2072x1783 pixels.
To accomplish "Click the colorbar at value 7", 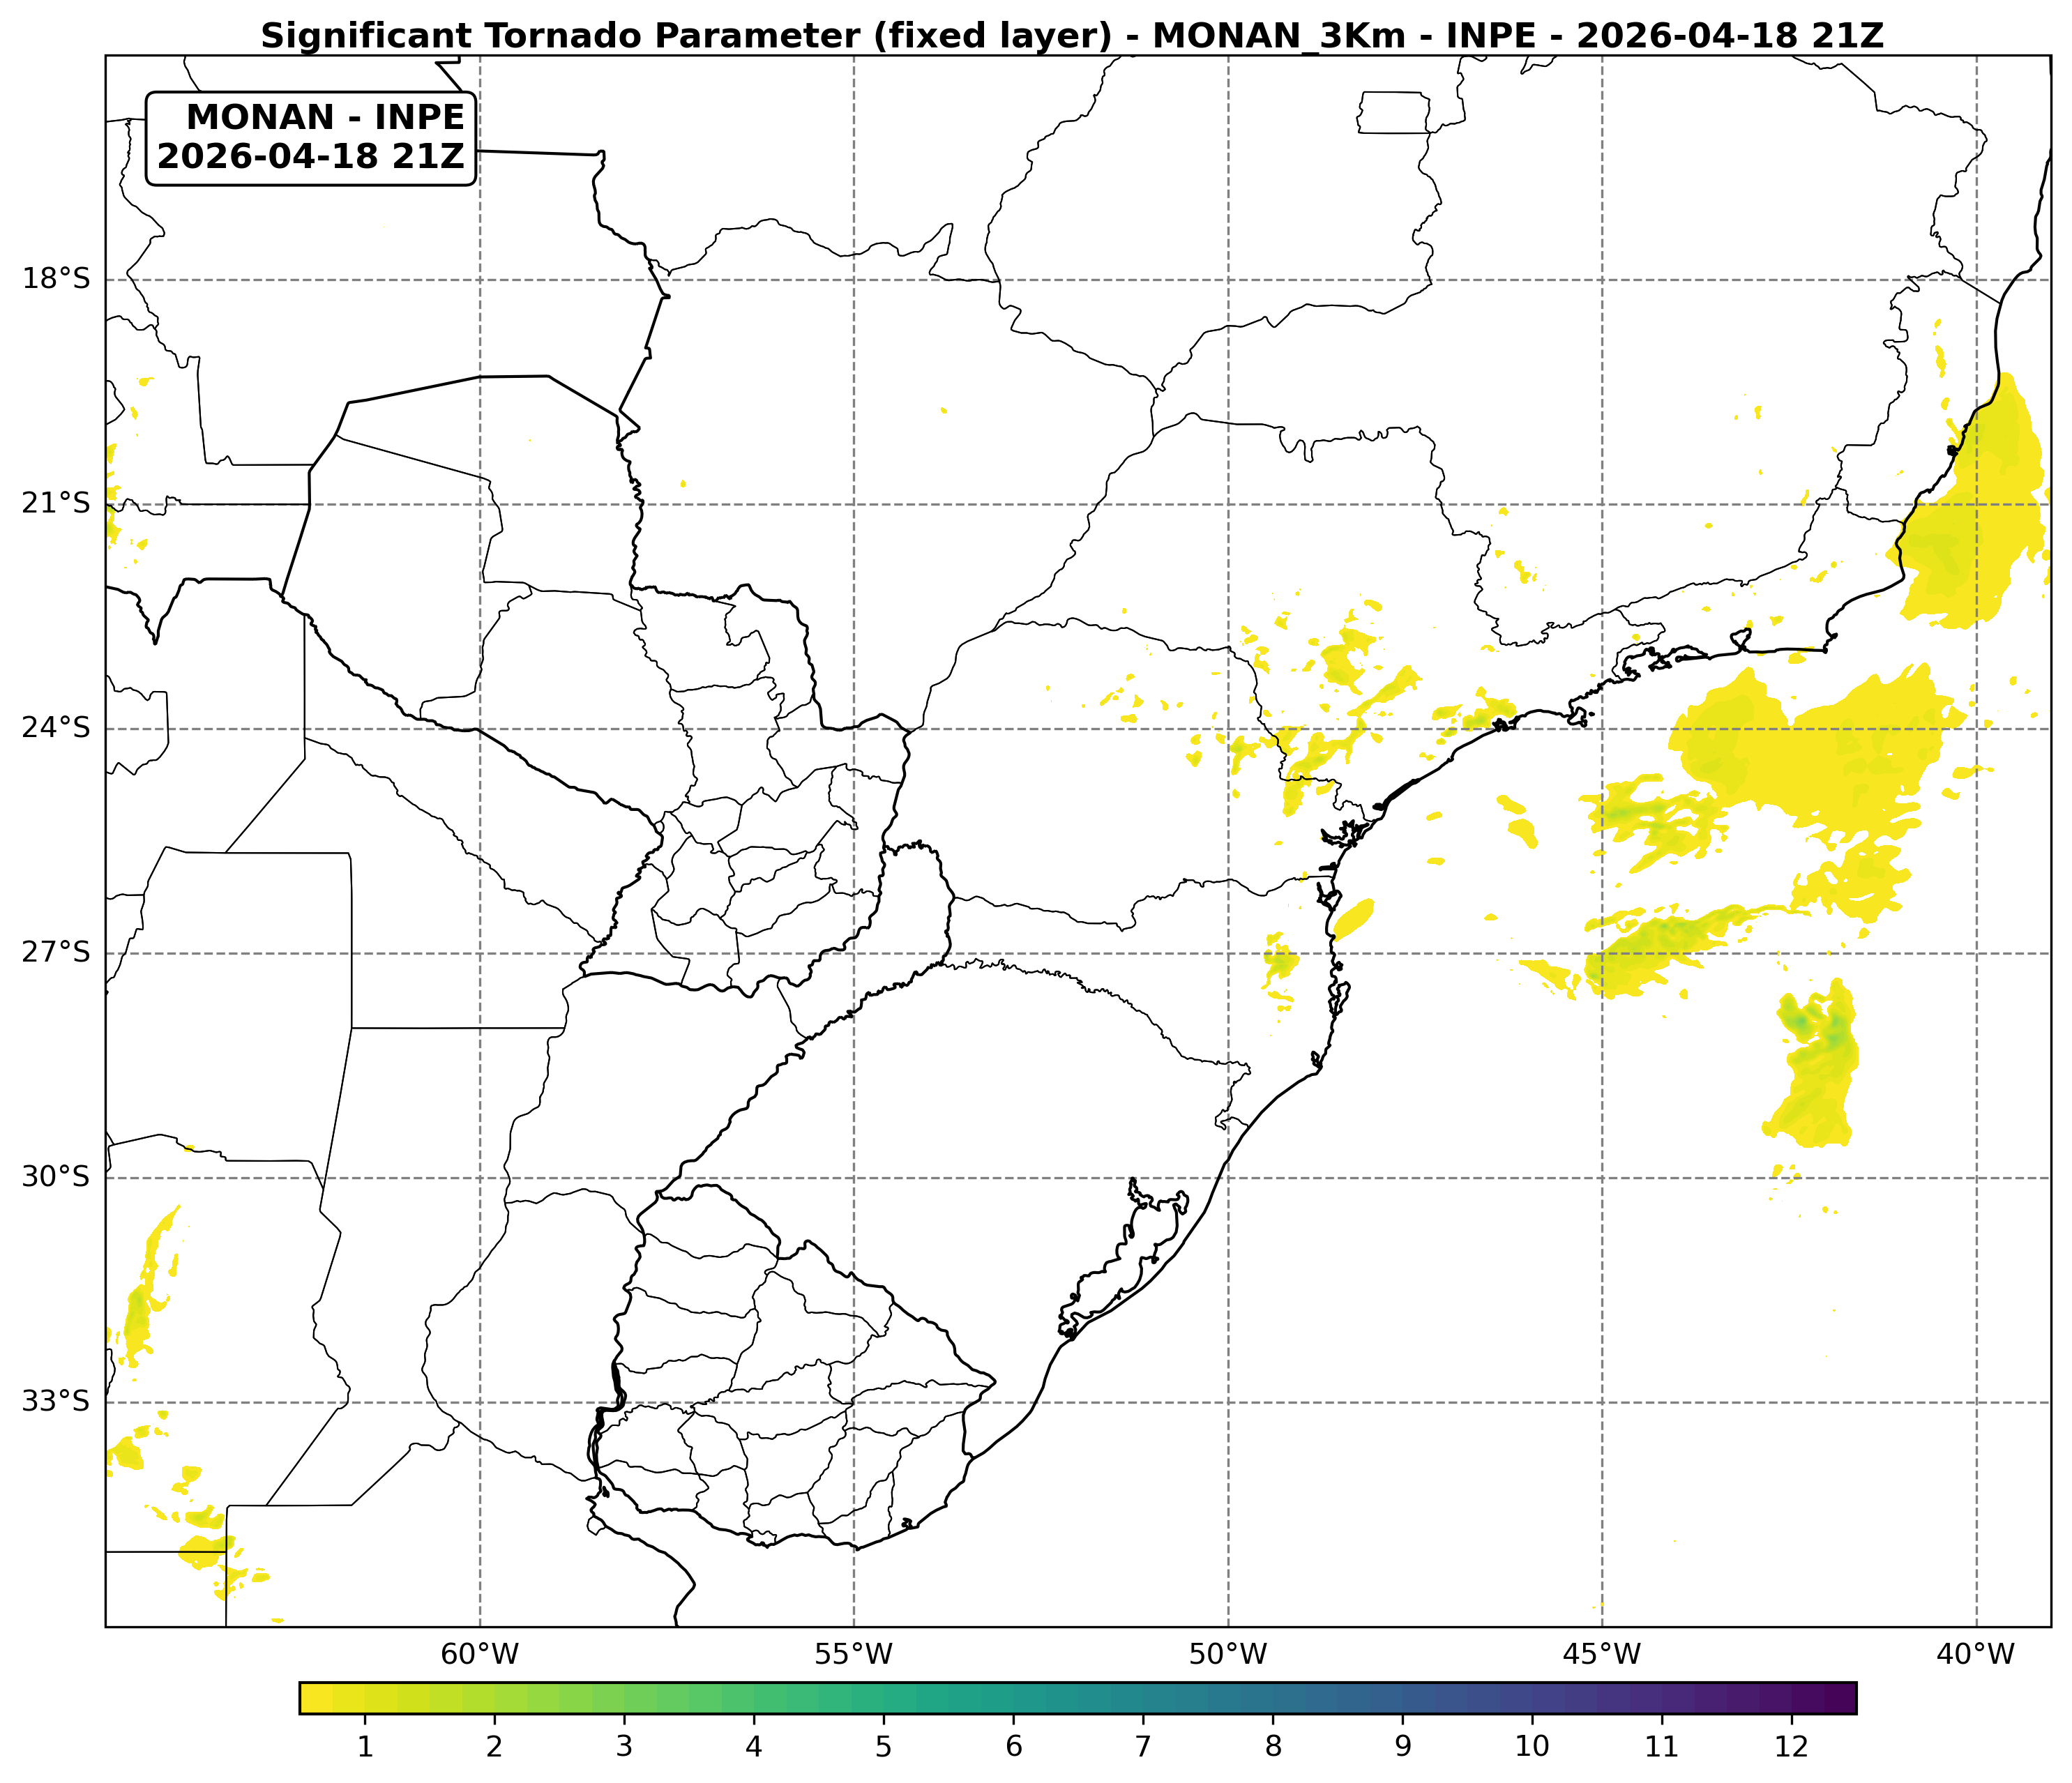I will 1143,1698.
